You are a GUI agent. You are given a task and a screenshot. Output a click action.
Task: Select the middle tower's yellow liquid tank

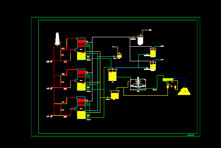pyautogui.click(x=81, y=86)
